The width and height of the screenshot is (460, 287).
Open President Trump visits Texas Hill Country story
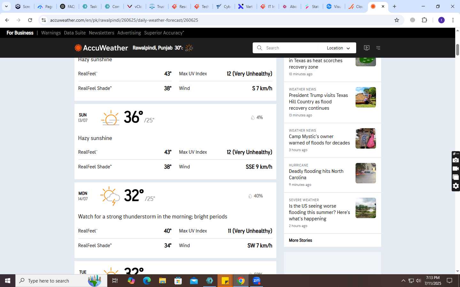(318, 102)
